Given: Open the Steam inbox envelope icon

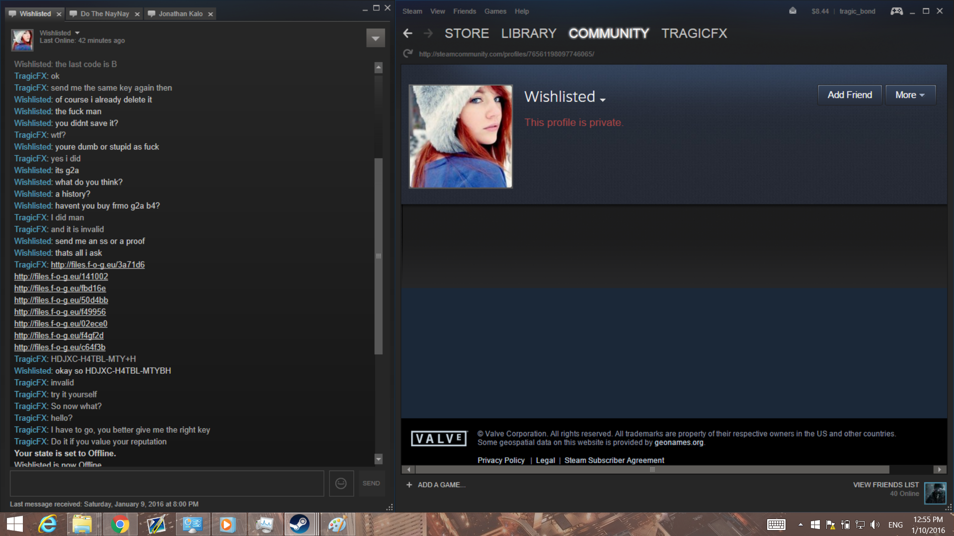Looking at the screenshot, I should 793,11.
